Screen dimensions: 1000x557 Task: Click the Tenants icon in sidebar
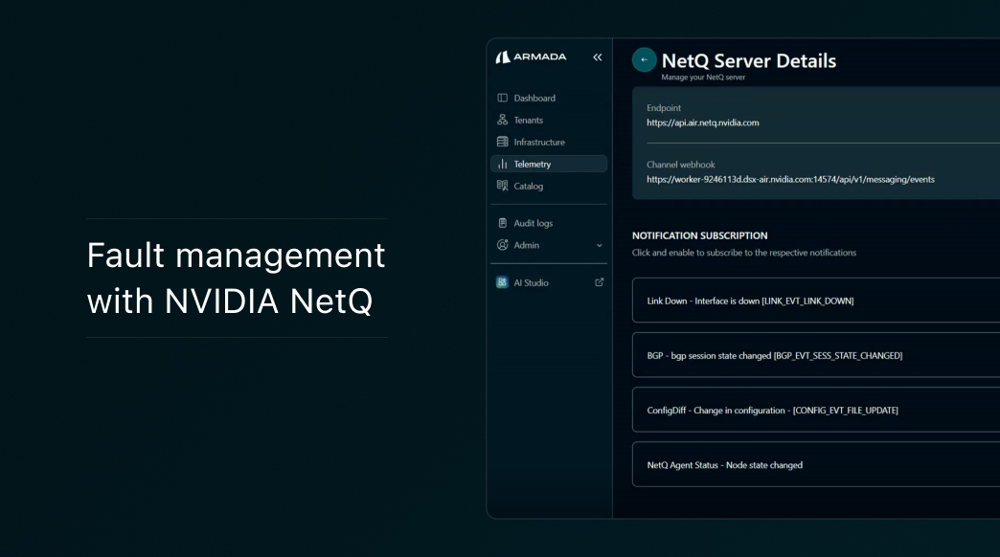503,120
